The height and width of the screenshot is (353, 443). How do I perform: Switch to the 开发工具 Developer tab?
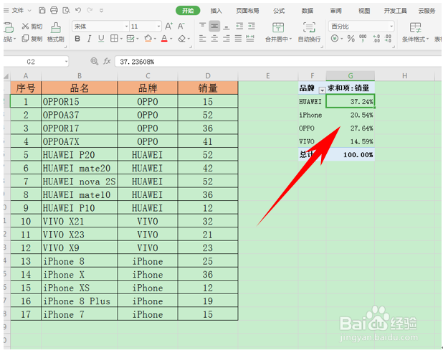pos(395,11)
